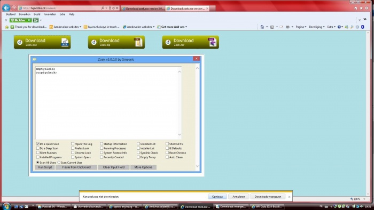Screen dimensions: 374x210
Task: Click the Opnieuw button in download bar
Action: click(217, 197)
